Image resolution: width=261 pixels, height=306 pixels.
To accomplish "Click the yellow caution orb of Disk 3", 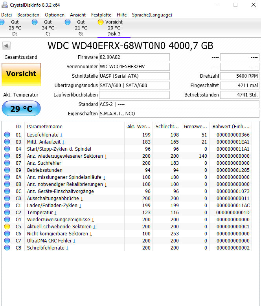I will (x=101, y=22).
